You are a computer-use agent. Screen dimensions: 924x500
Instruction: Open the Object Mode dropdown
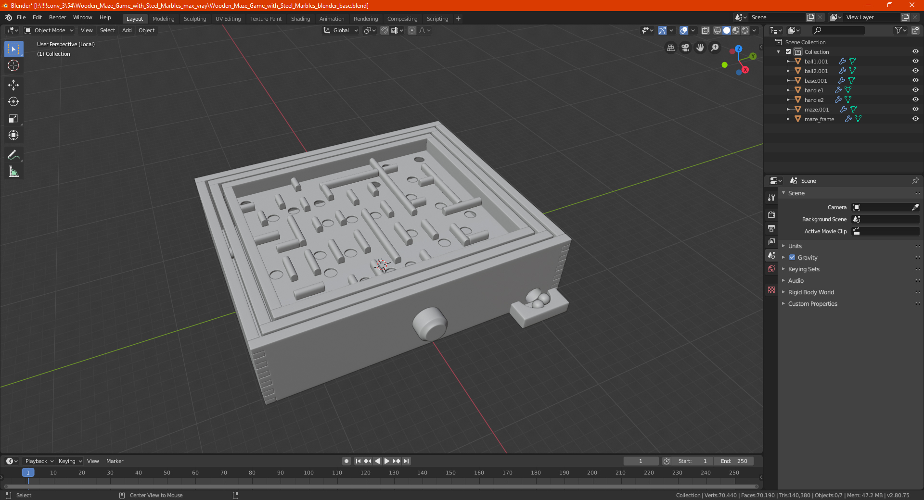tap(49, 30)
